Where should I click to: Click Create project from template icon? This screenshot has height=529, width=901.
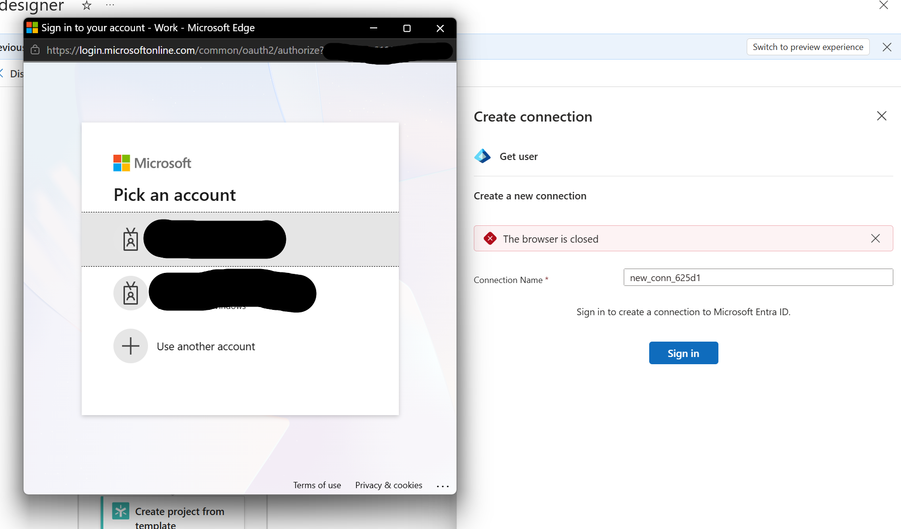[121, 511]
